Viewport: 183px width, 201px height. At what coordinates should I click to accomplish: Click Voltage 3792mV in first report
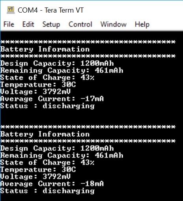pyautogui.click(x=35, y=92)
